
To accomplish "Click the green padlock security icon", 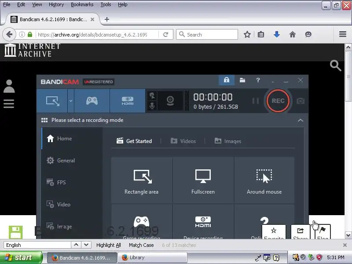I will [x=30, y=35].
